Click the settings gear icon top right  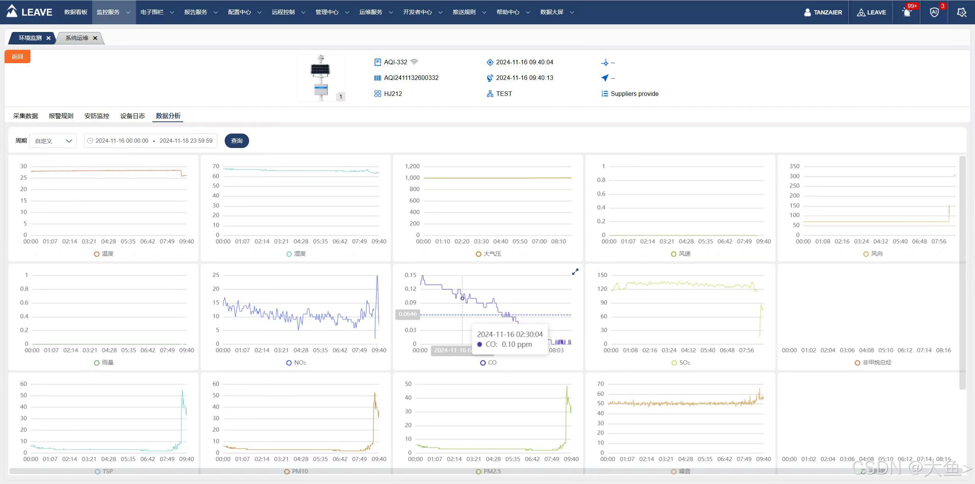point(961,13)
